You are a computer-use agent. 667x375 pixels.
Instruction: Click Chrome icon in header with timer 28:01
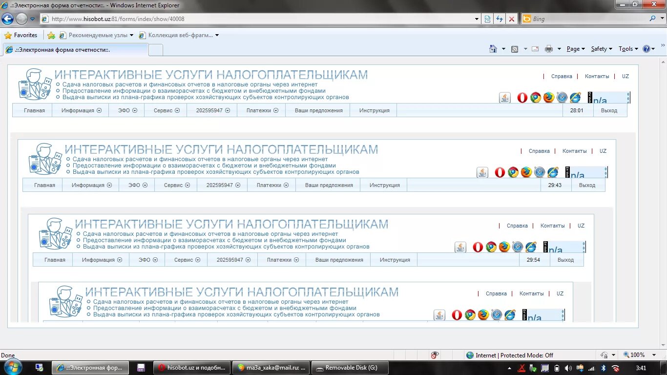(x=536, y=98)
